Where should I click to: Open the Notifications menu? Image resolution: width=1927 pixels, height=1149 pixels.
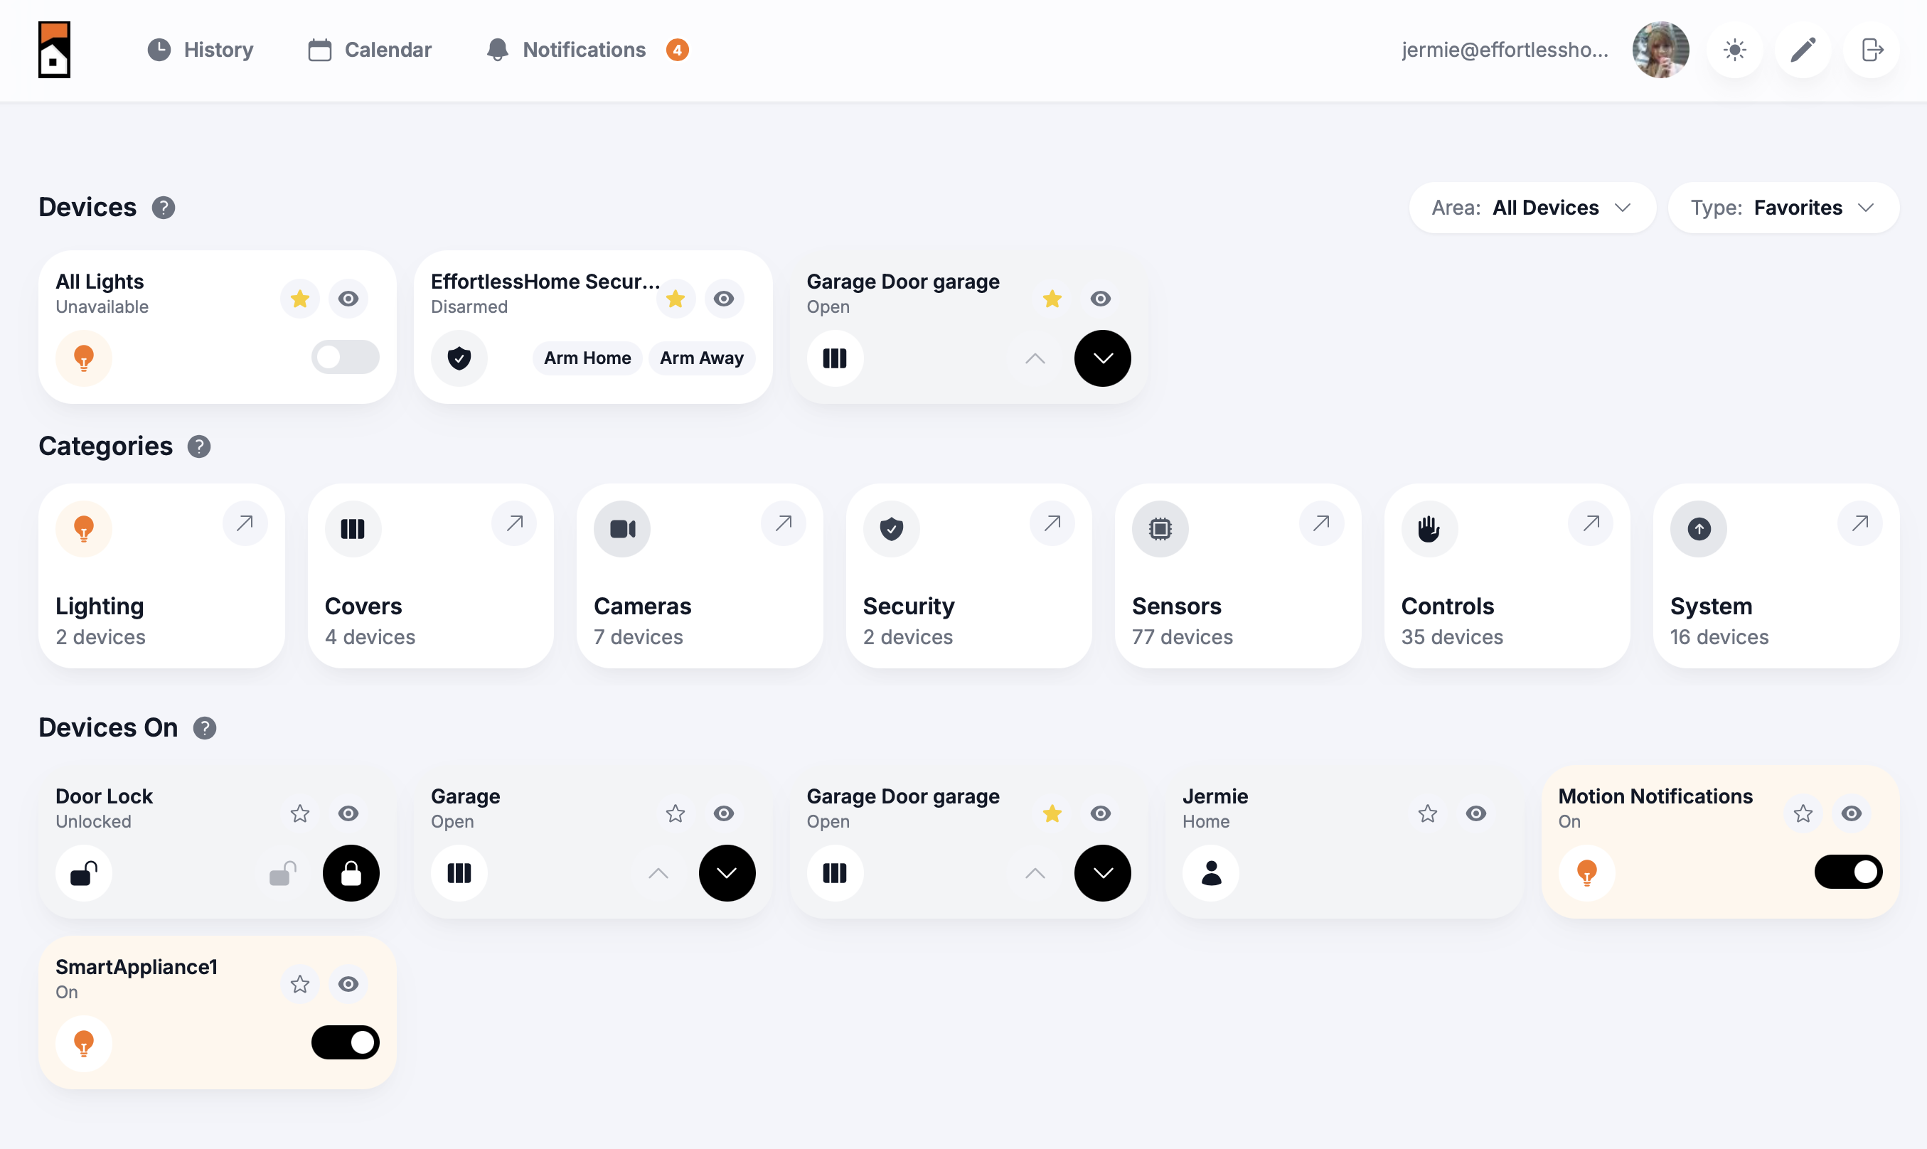click(x=567, y=50)
